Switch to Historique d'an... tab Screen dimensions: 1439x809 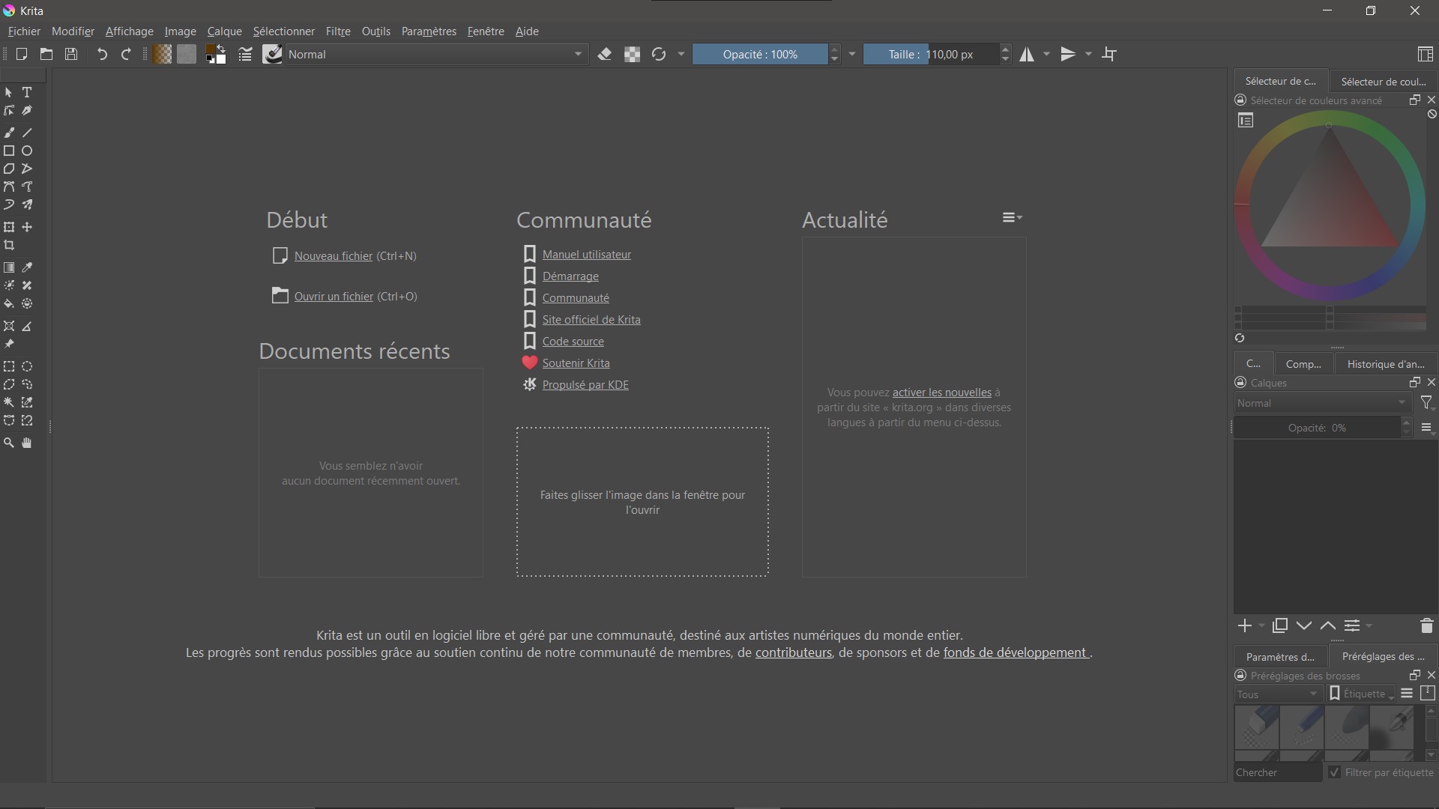pyautogui.click(x=1385, y=363)
